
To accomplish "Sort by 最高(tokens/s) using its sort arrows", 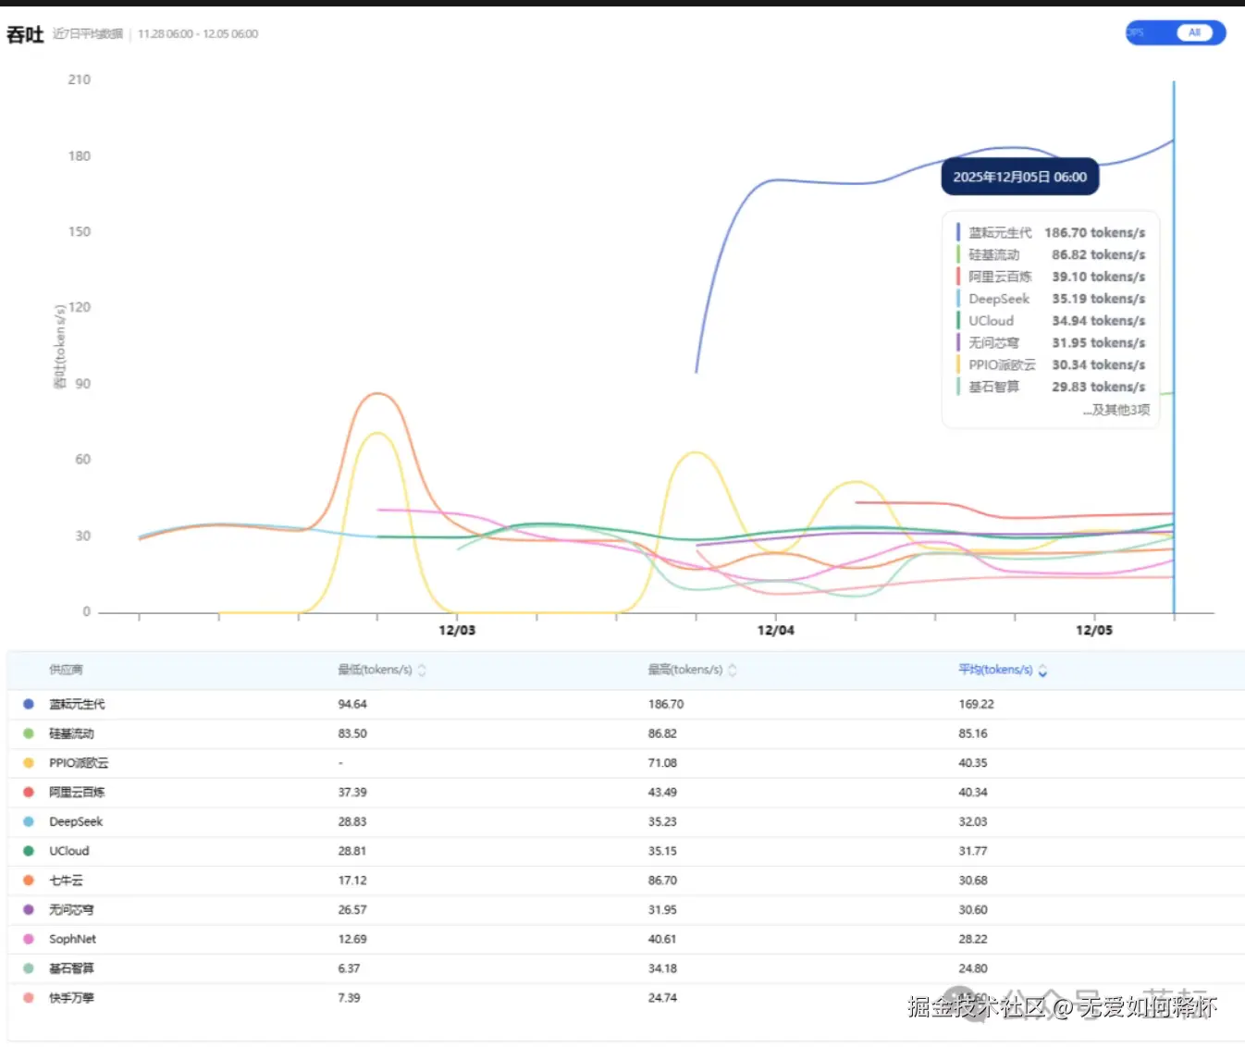I will 733,671.
